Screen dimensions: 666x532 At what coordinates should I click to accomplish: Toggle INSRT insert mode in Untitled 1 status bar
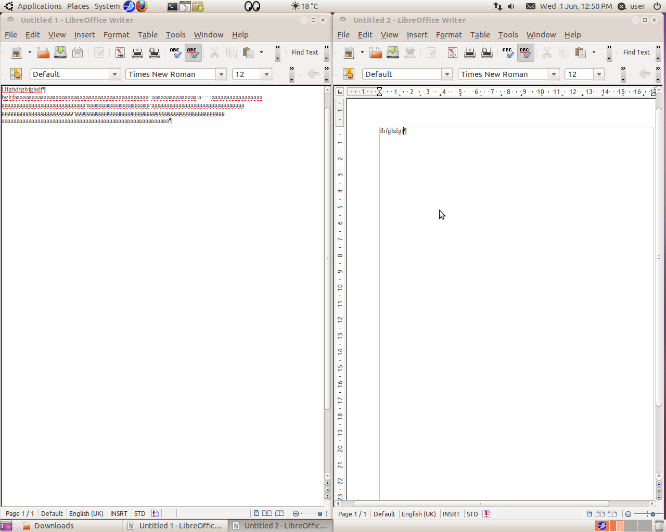pyautogui.click(x=119, y=513)
